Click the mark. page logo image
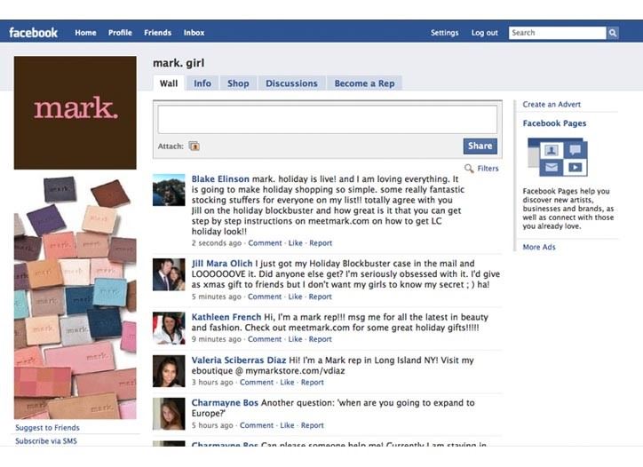Image resolution: width=643 pixels, height=467 pixels. (75, 112)
